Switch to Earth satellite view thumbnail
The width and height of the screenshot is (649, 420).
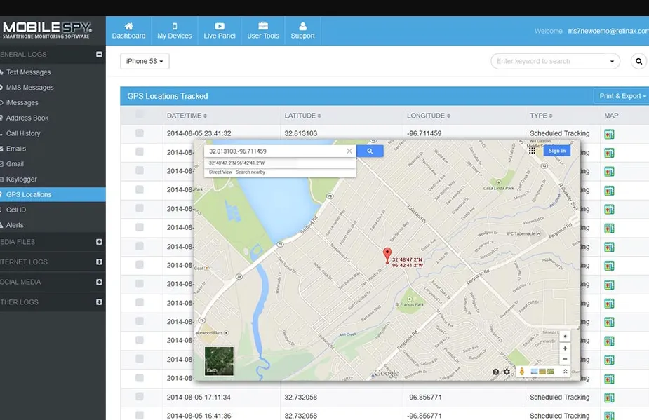coord(220,361)
